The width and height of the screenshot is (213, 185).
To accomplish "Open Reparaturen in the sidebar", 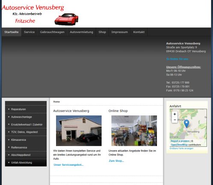I will (x=26, y=109).
